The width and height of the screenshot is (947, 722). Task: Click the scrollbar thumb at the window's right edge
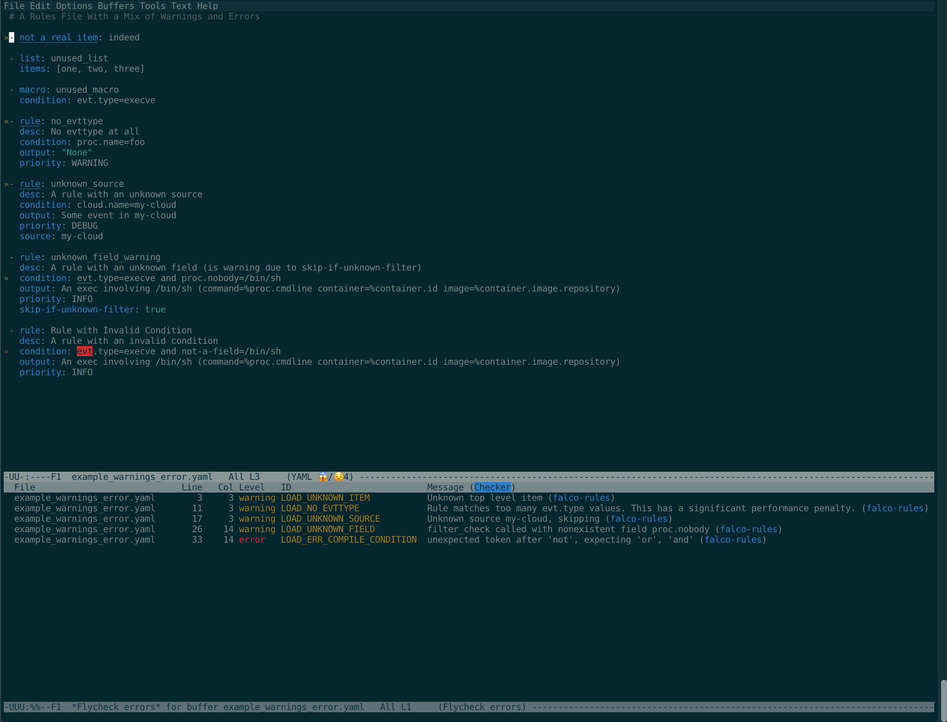944,700
